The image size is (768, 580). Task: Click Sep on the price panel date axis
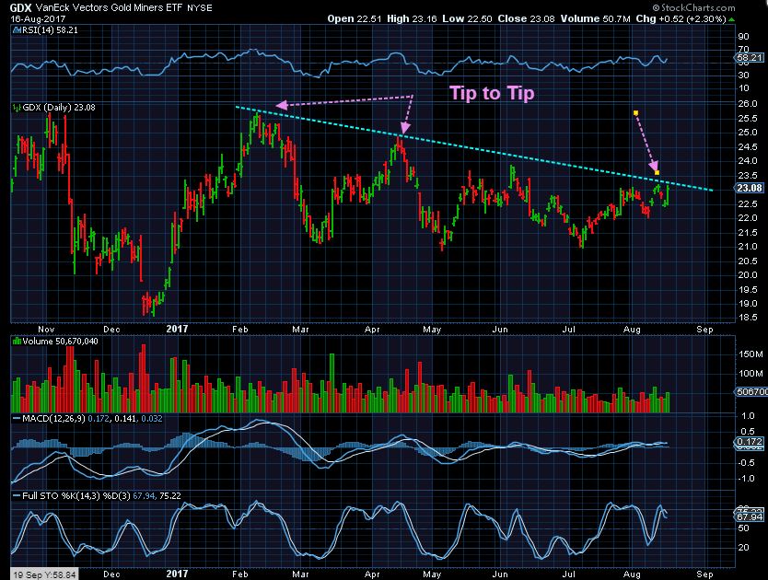(x=704, y=330)
